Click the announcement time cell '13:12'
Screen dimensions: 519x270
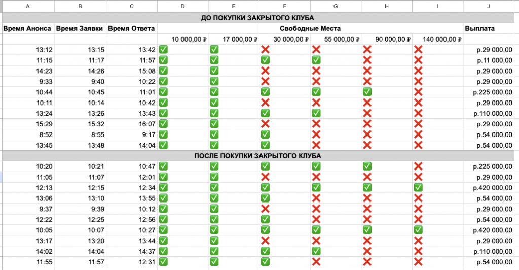(x=28, y=50)
